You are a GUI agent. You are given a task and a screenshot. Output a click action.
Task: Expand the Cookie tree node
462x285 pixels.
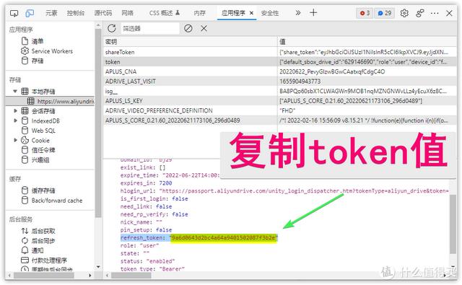click(15, 140)
